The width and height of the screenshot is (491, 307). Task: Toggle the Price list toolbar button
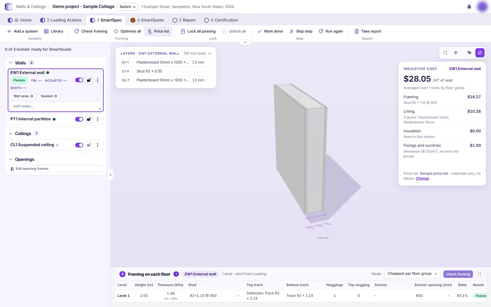(x=158, y=31)
